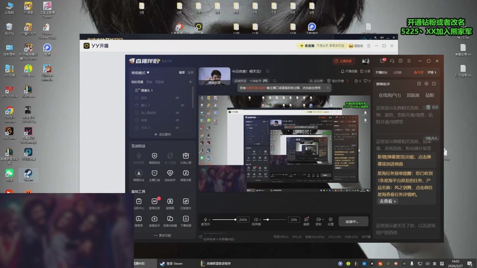The width and height of the screenshot is (477, 268).
Task: Open 设置 settings beside the record button
Action: point(330,220)
